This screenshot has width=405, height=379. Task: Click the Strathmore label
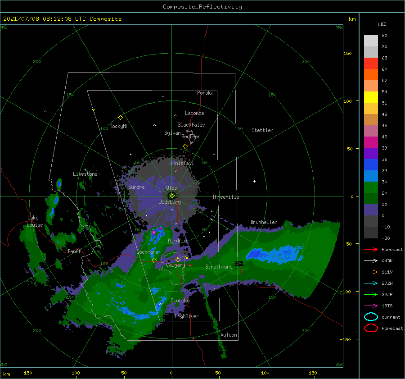point(219,267)
